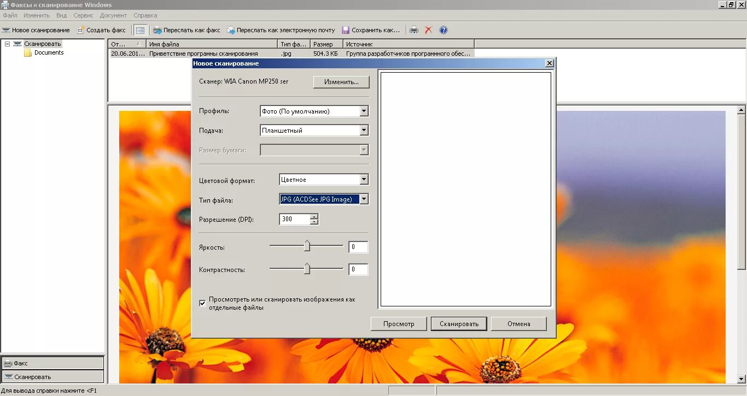Increase the DPI resolution with up arrow
This screenshot has width=747, height=396.
coord(314,216)
